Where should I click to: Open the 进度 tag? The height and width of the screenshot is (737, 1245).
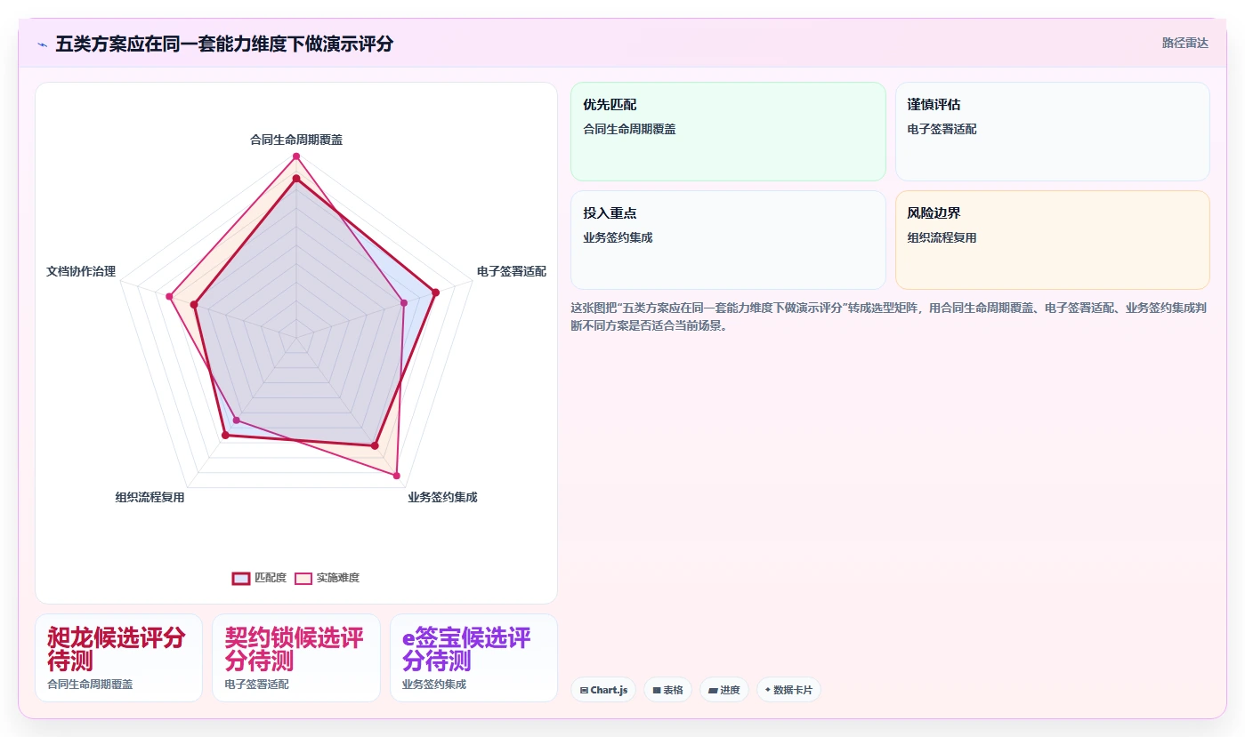(724, 690)
